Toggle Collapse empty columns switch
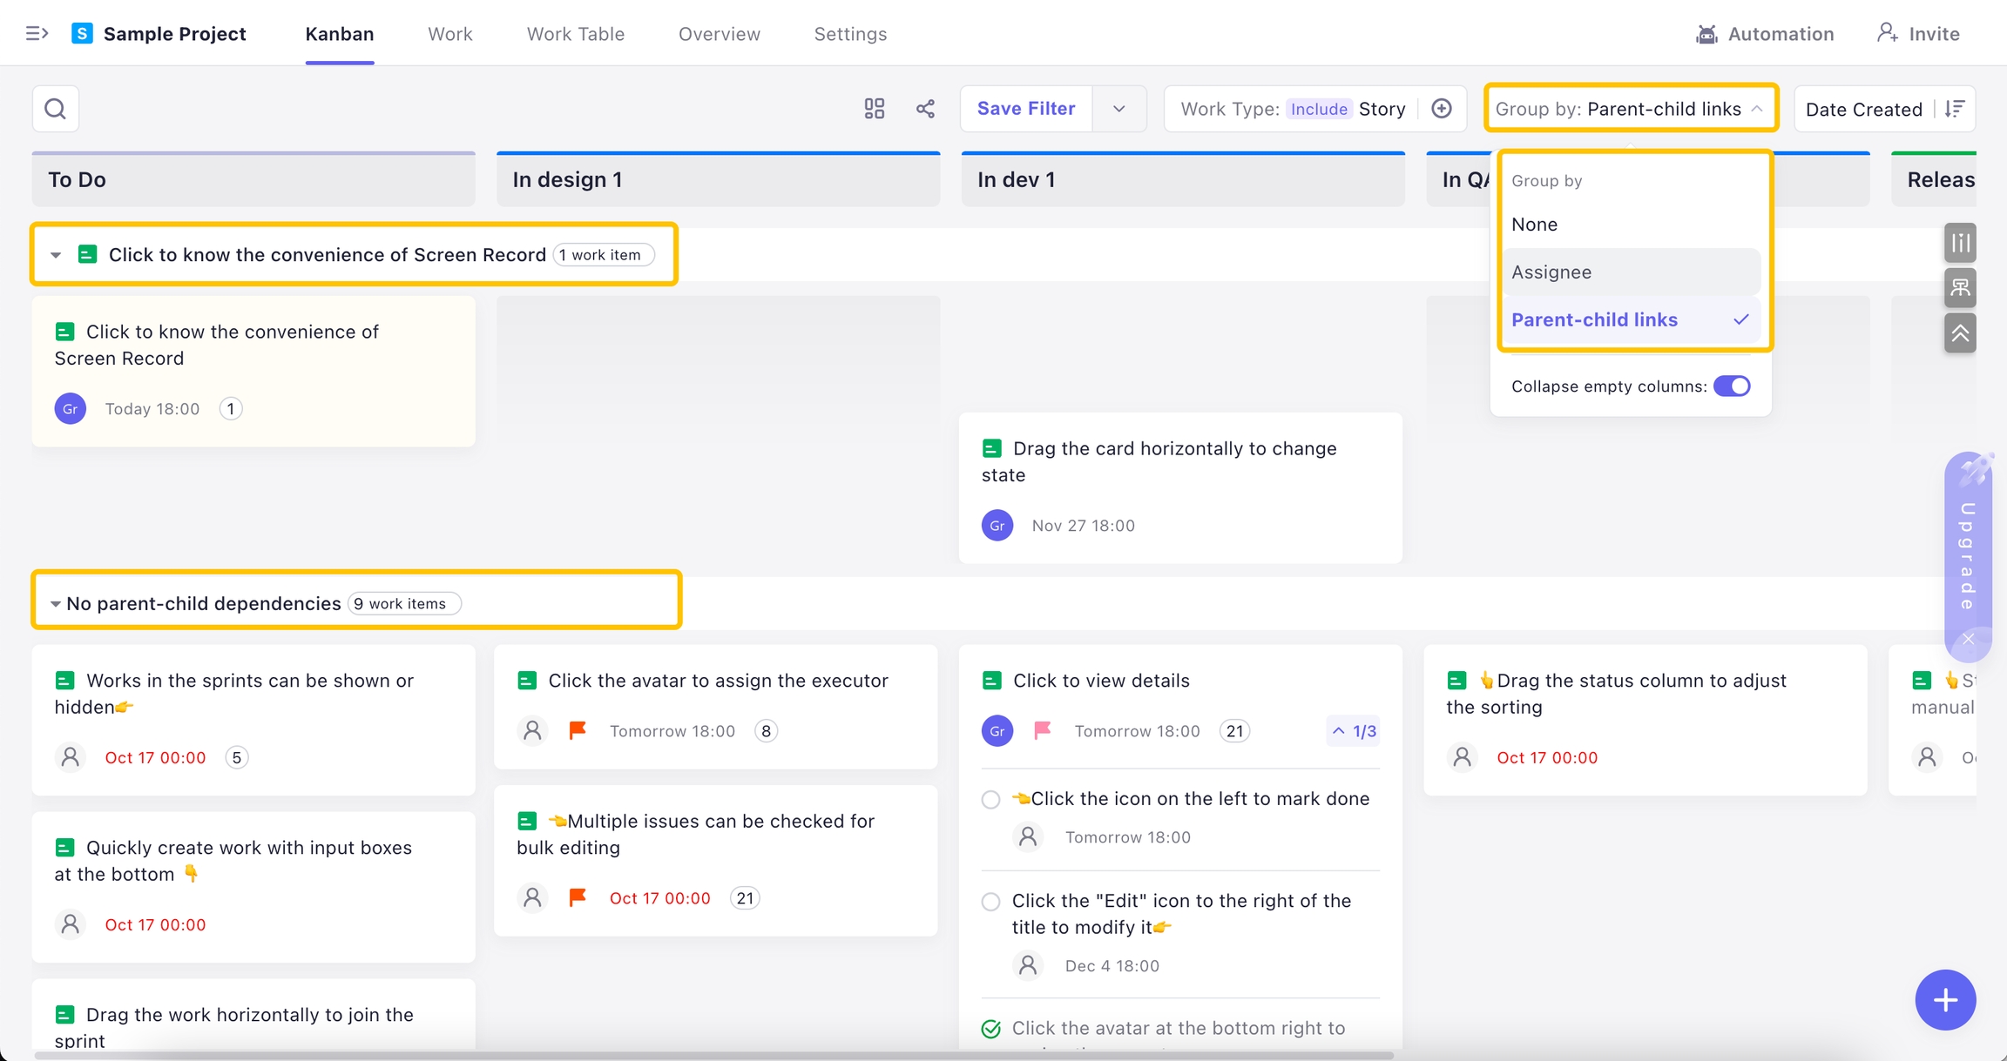The width and height of the screenshot is (2007, 1061). [1731, 386]
